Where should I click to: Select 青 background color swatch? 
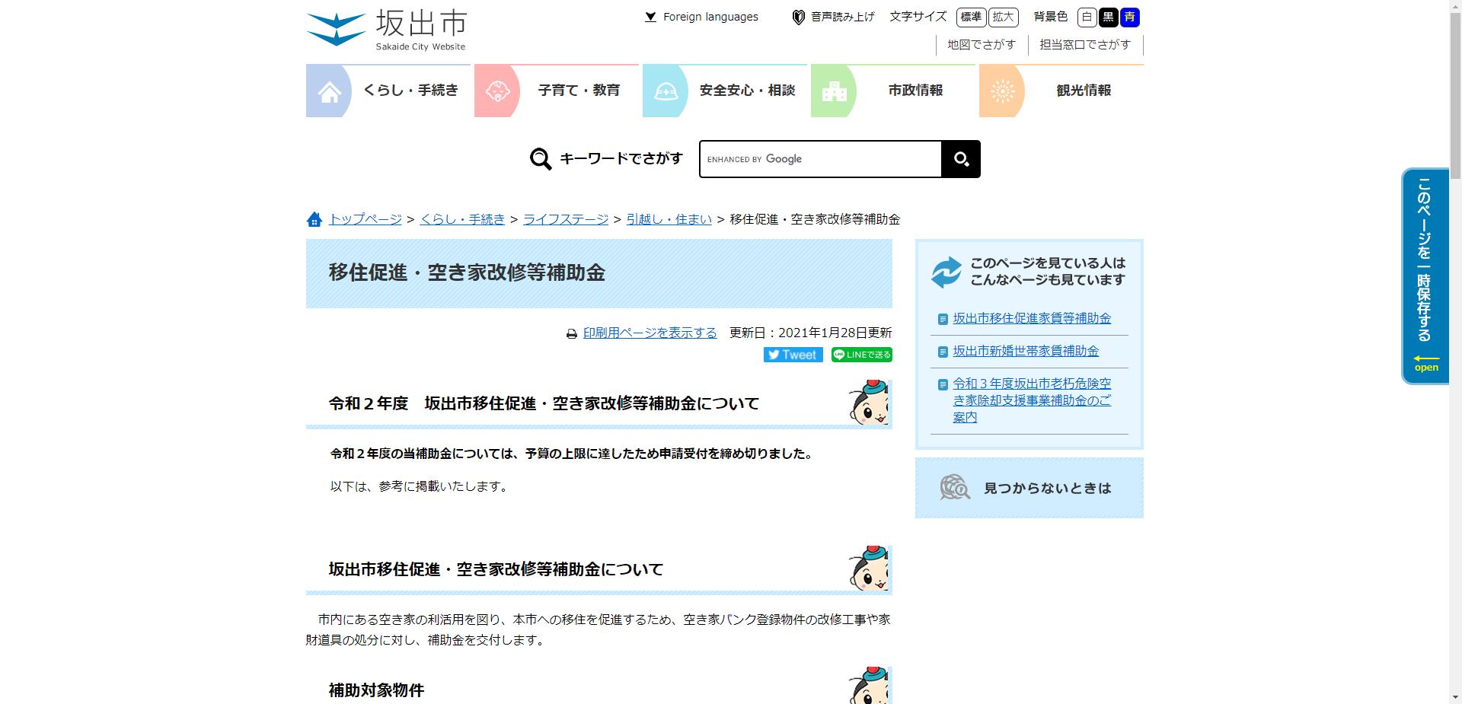1129,17
